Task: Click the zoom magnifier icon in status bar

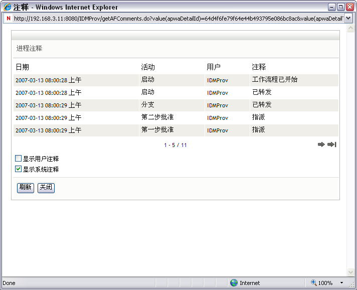Action: click(x=314, y=282)
